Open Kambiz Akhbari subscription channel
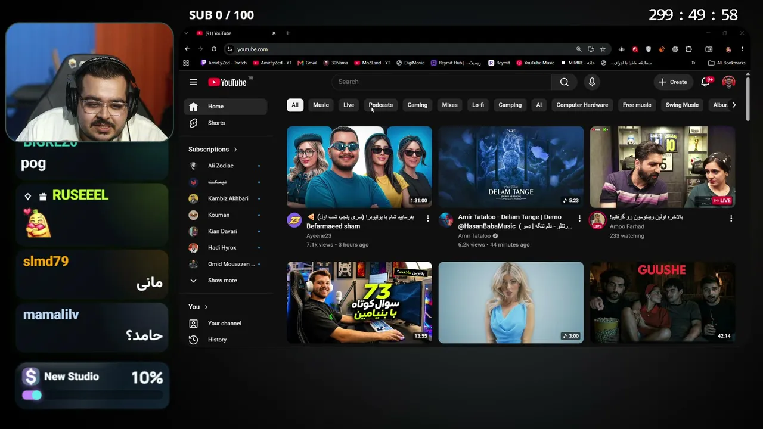Viewport: 763px width, 429px height. pyautogui.click(x=226, y=198)
